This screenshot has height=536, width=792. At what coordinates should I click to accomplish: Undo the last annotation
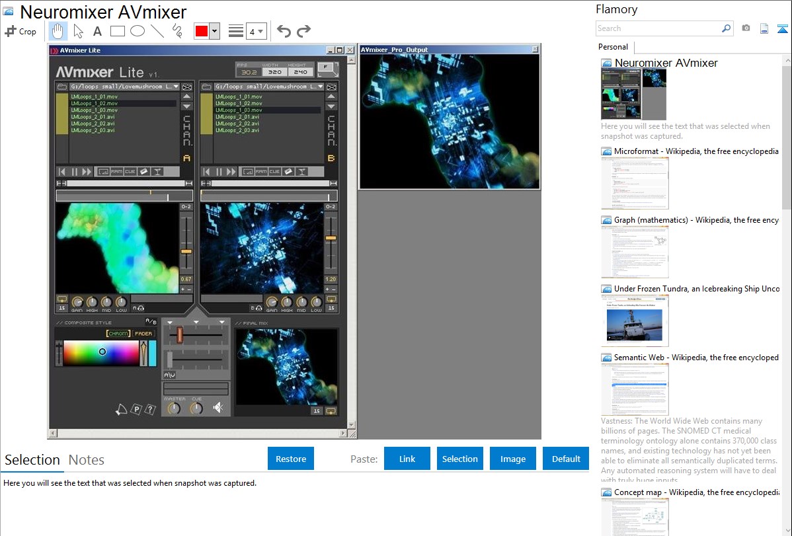284,31
